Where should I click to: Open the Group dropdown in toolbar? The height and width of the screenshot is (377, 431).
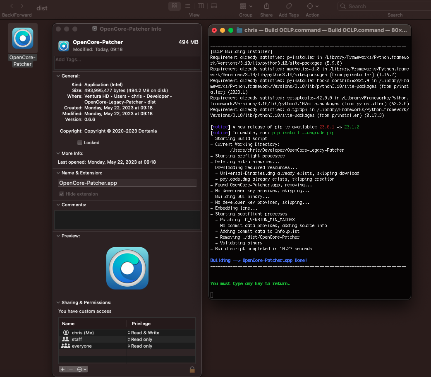click(x=246, y=6)
